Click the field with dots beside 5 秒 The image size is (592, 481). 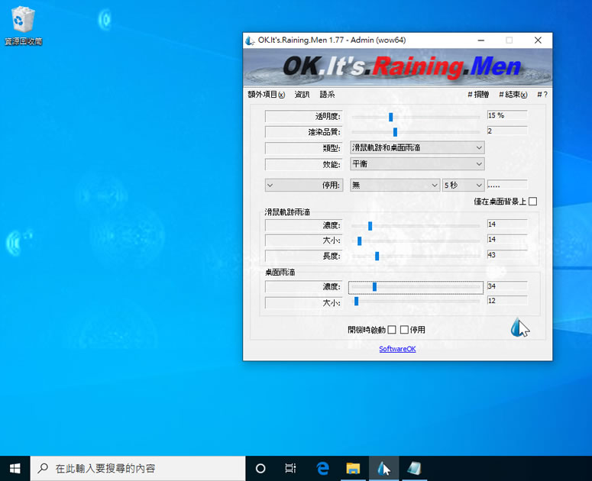507,185
